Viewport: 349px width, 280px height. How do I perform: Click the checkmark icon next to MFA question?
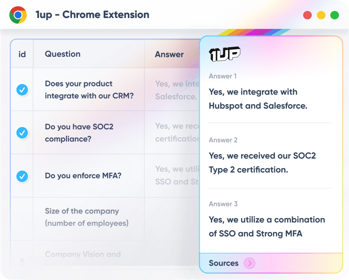(22, 176)
